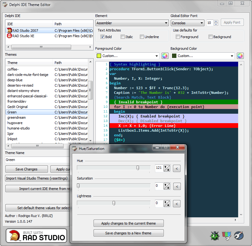This screenshot has height=246, width=252.
Task: Open the background color wheel picker
Action: pos(240,56)
